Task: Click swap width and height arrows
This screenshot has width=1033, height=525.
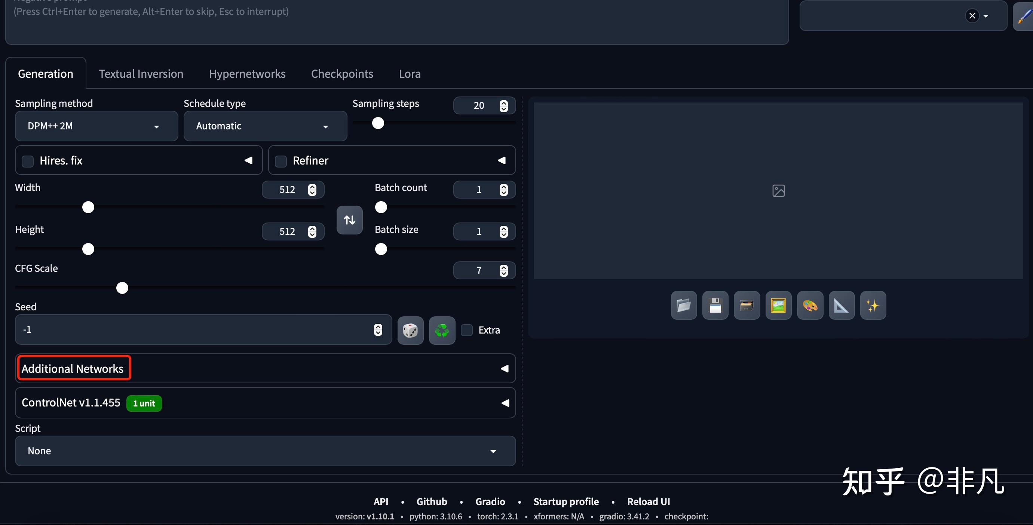Action: coord(349,220)
